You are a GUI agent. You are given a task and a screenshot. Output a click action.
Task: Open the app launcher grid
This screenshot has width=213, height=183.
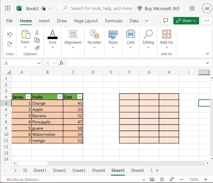coord(8,8)
